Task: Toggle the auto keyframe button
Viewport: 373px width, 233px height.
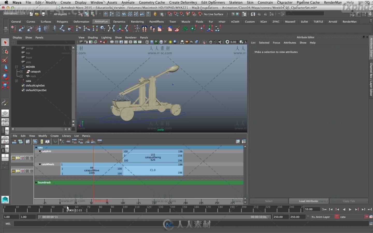Action: click(x=366, y=217)
